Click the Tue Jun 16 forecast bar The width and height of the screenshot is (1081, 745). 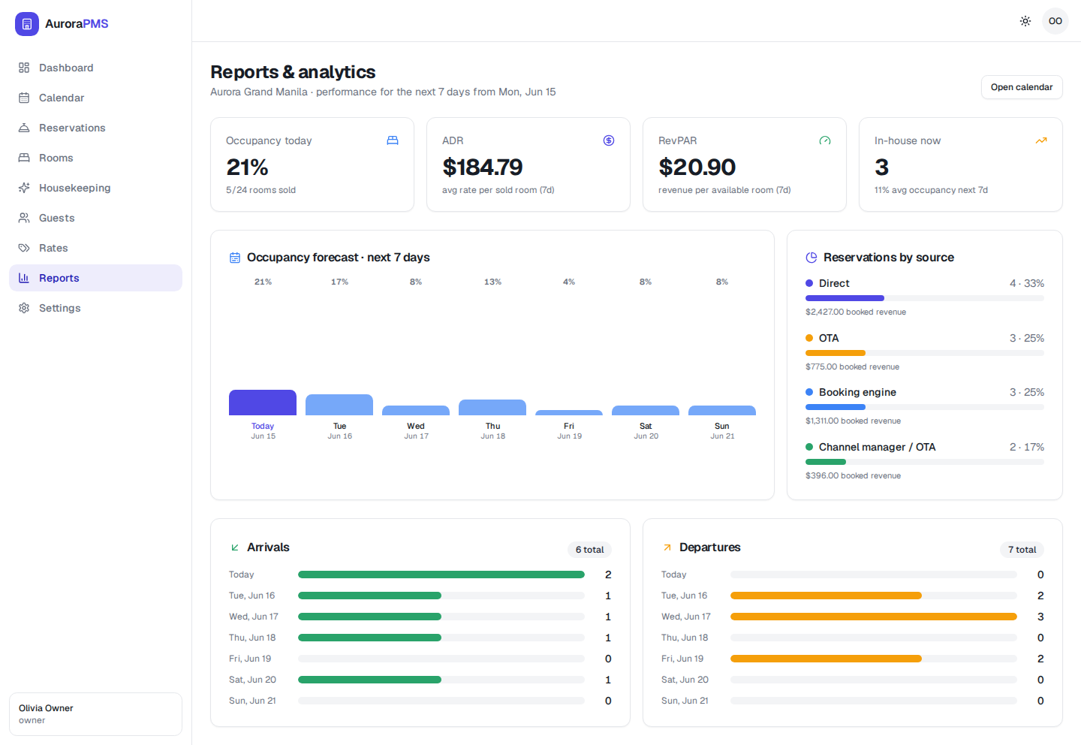(x=339, y=405)
